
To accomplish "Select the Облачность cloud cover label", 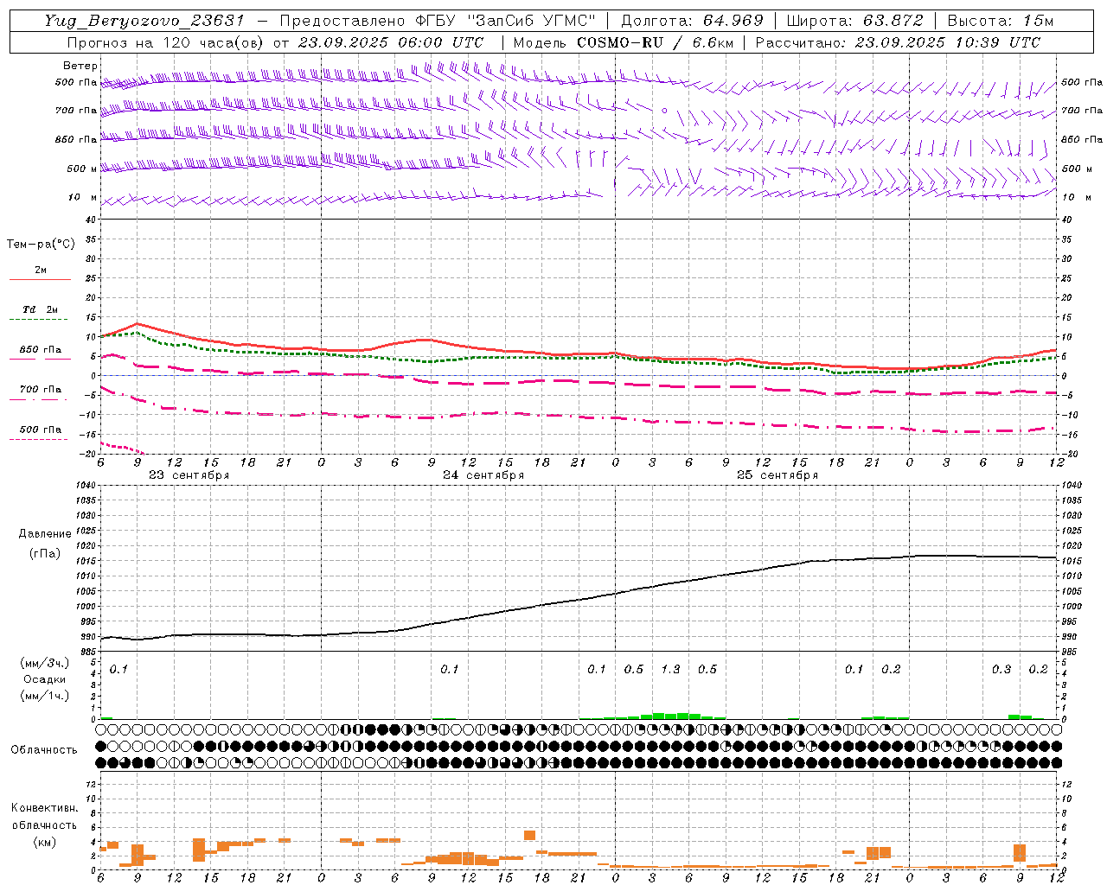I will (44, 750).
